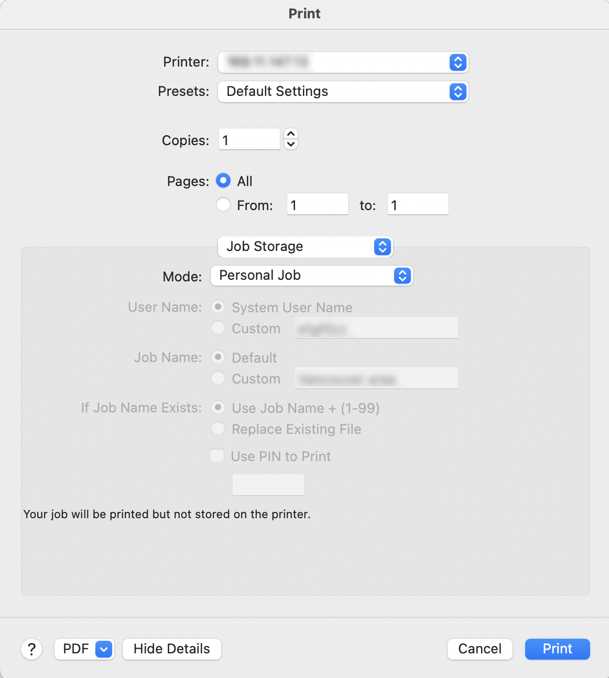Click the PIN entry field
Viewport: 609px width, 678px height.
268,485
